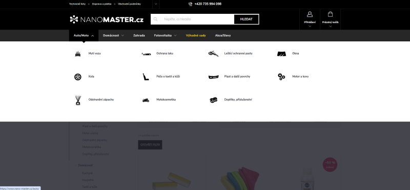Select Motor a kovy in the sidebar
This screenshot has height=190, width=410.
[x=90, y=133]
